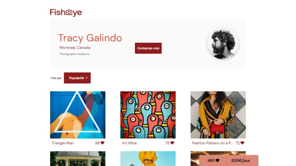
Task: Open the yellow outfit photo thumbnail
Action: coord(148,159)
